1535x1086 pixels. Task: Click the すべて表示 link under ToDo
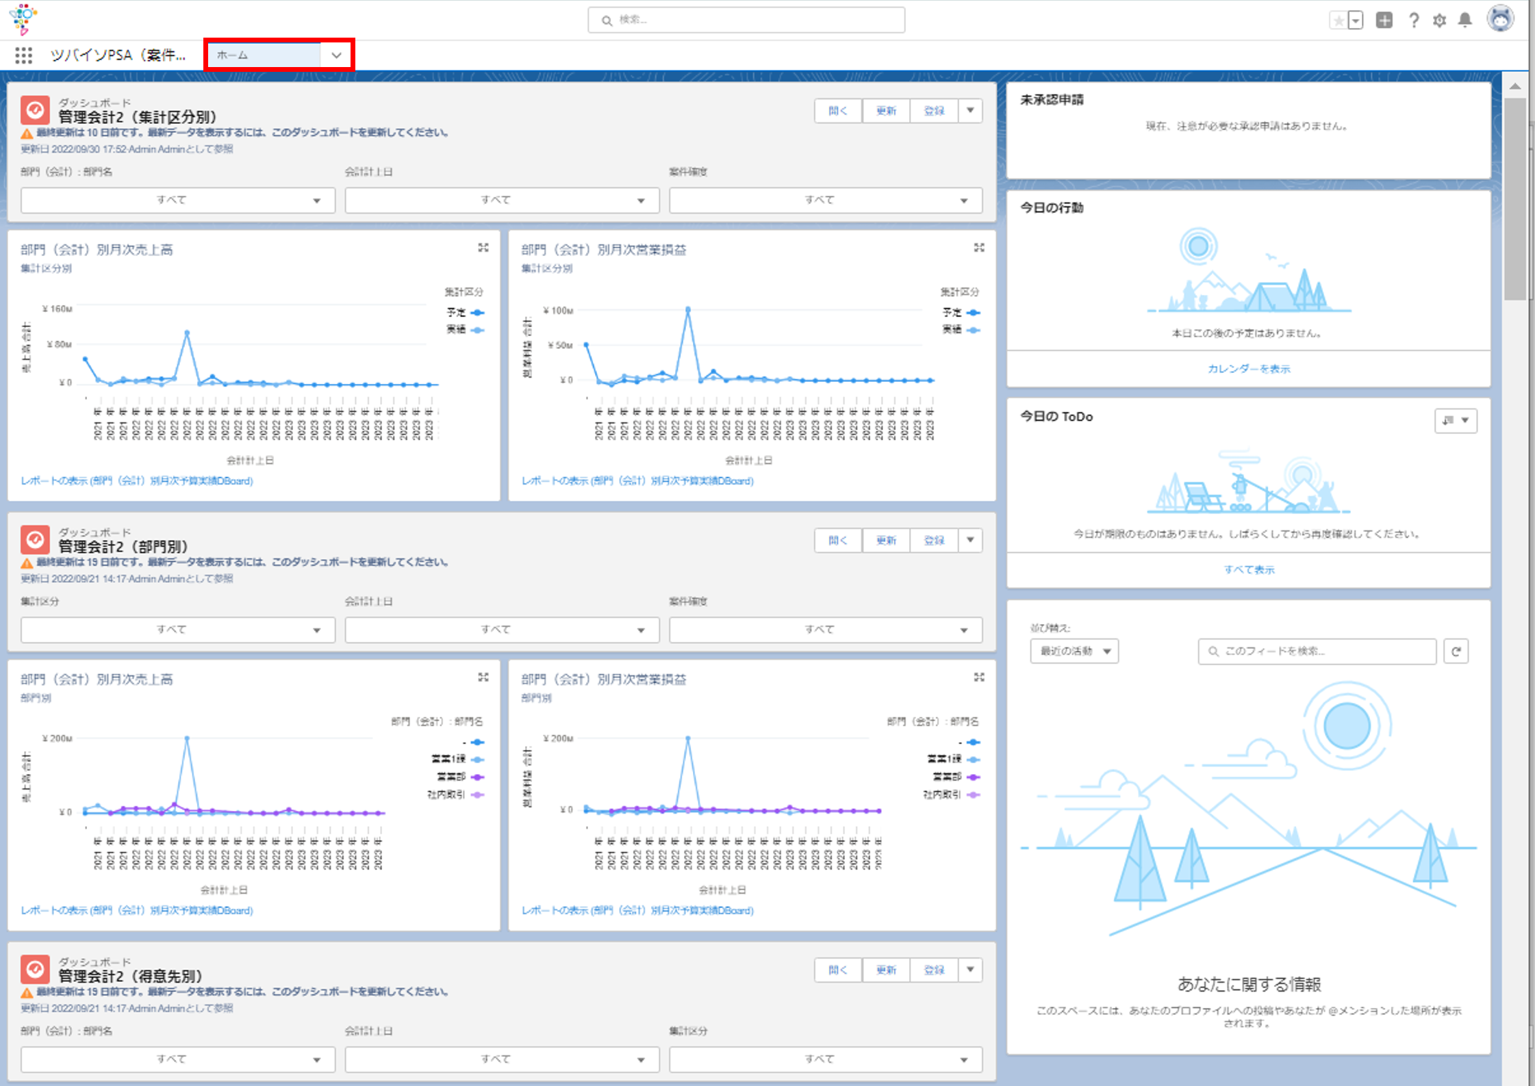click(x=1249, y=569)
